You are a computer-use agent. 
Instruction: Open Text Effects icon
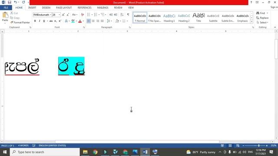click(x=66, y=21)
